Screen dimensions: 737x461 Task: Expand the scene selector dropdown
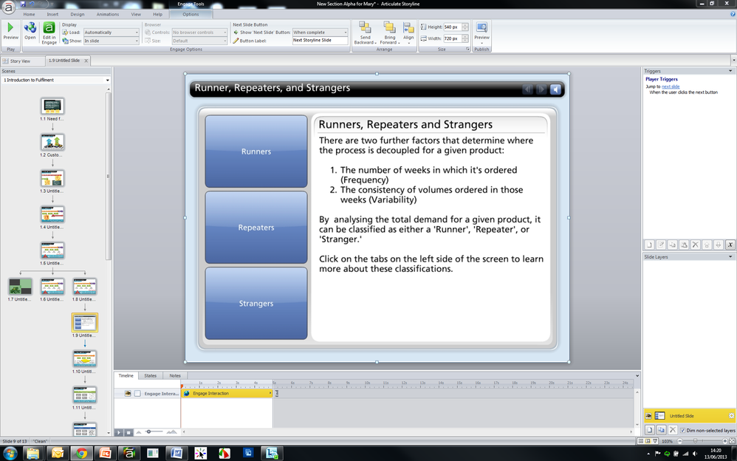(55, 80)
